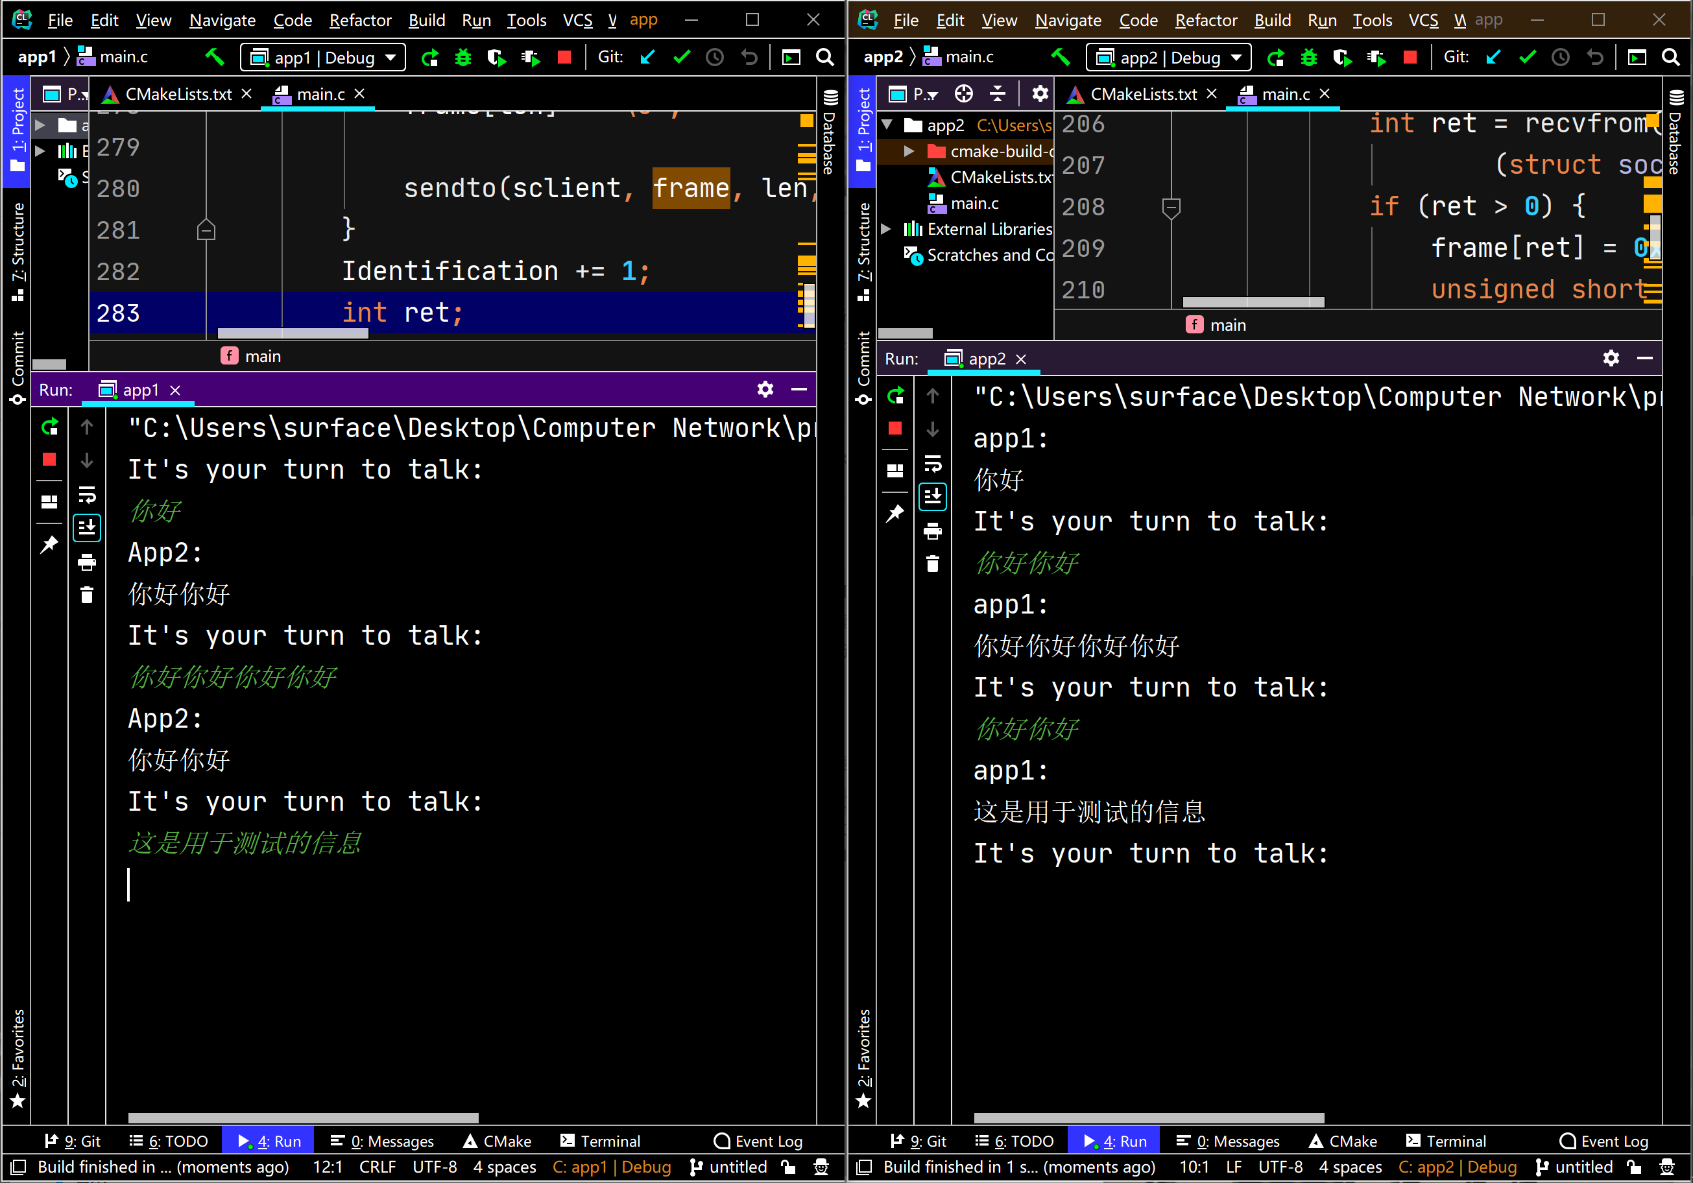The height and width of the screenshot is (1183, 1693).
Task: Start debugging app2 with the bug icon
Action: click(x=1309, y=57)
